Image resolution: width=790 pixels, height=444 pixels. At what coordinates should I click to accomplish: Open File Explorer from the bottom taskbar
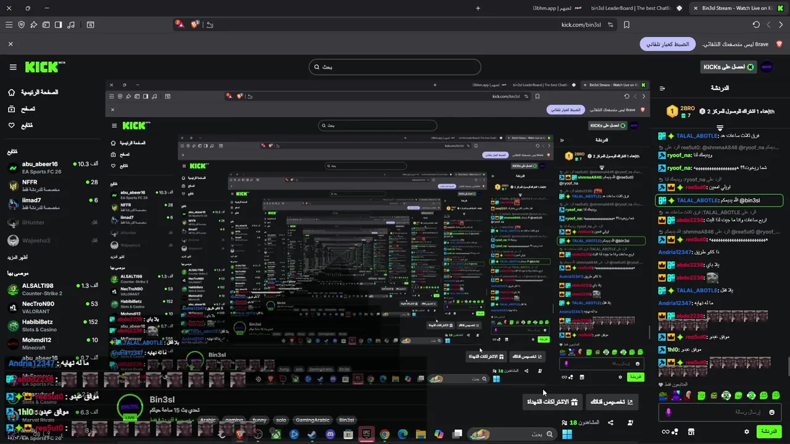[421, 434]
